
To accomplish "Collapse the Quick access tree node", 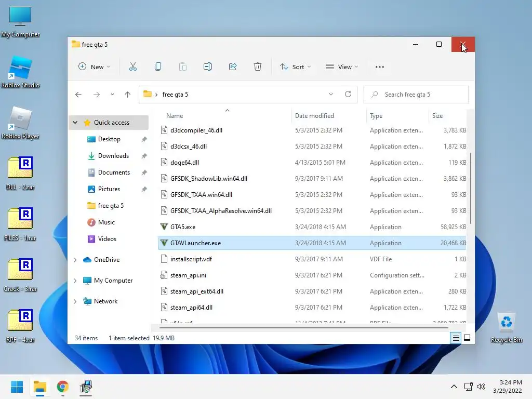I will pyautogui.click(x=75, y=123).
